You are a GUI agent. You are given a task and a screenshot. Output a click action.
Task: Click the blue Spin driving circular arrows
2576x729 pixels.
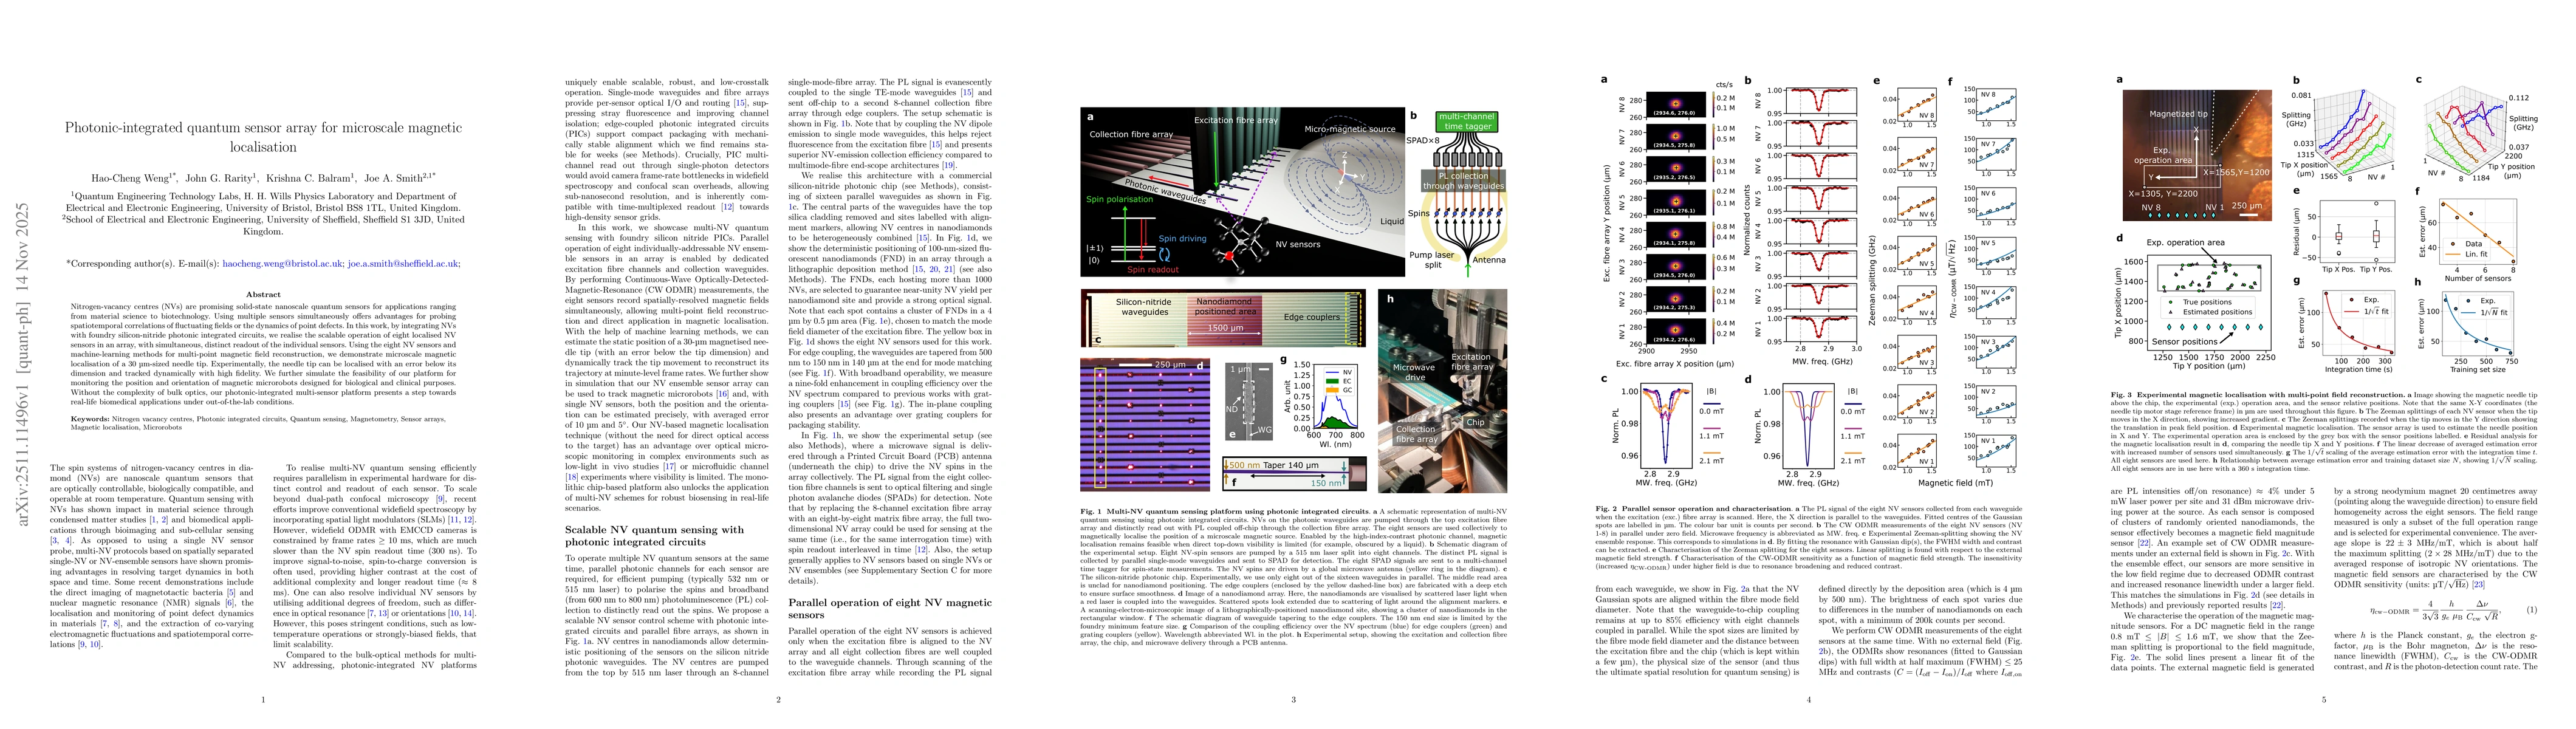tap(1165, 254)
